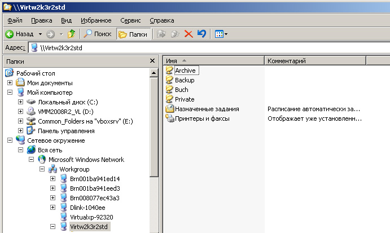Select Вся сеть globe icon
Screen dimensions: 390x233
click(x=32, y=150)
